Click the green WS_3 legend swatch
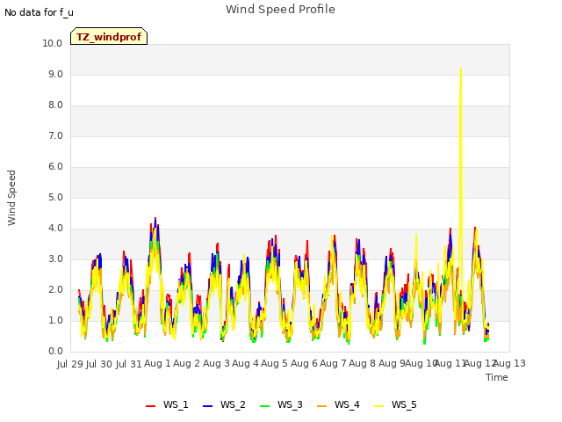 (x=264, y=406)
